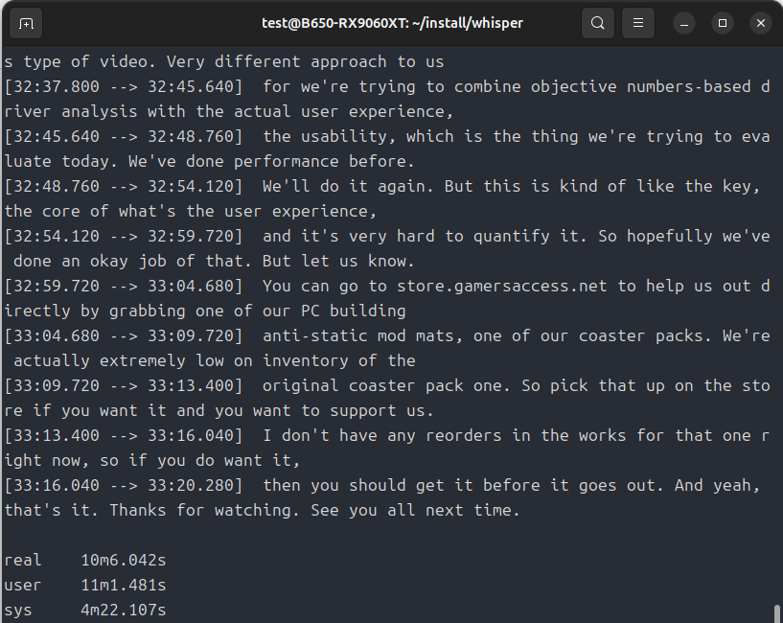The height and width of the screenshot is (623, 783).
Task: Click the [32:48.760 --> 32:54.120] timestamp
Action: (124, 186)
